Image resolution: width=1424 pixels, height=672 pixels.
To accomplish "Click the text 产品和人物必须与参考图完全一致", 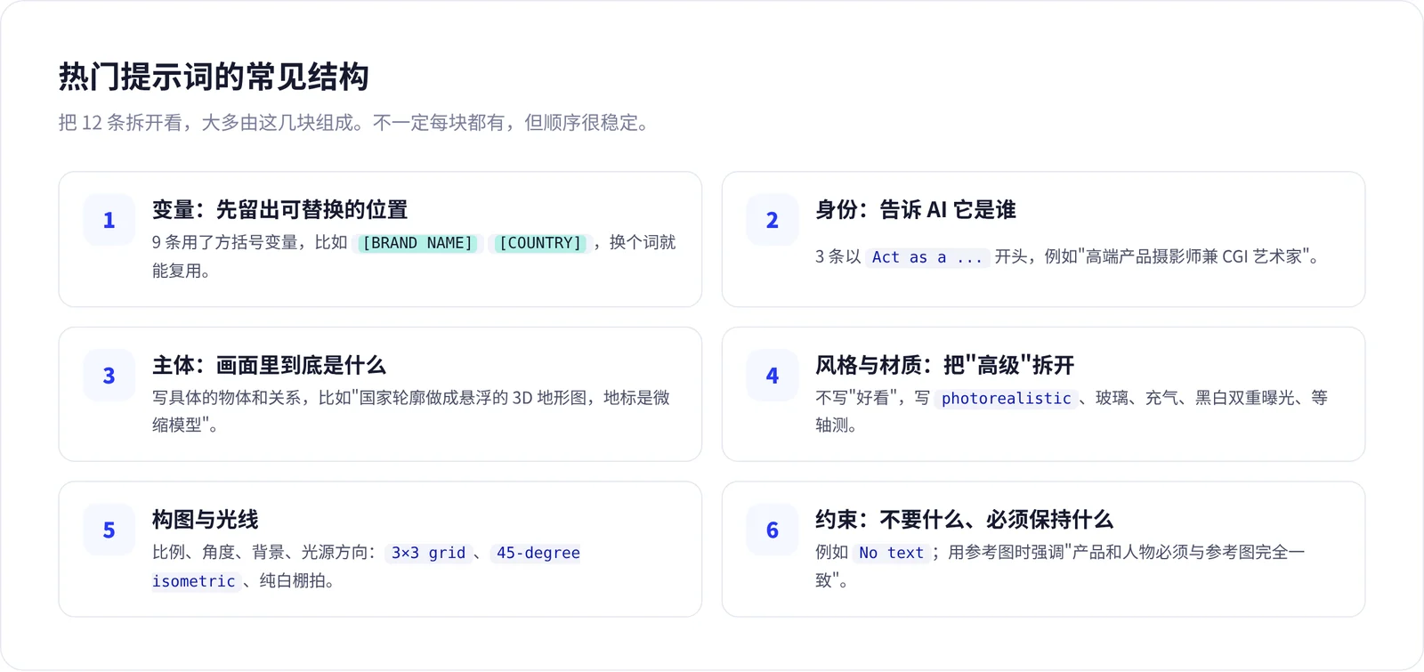I will [1059, 566].
